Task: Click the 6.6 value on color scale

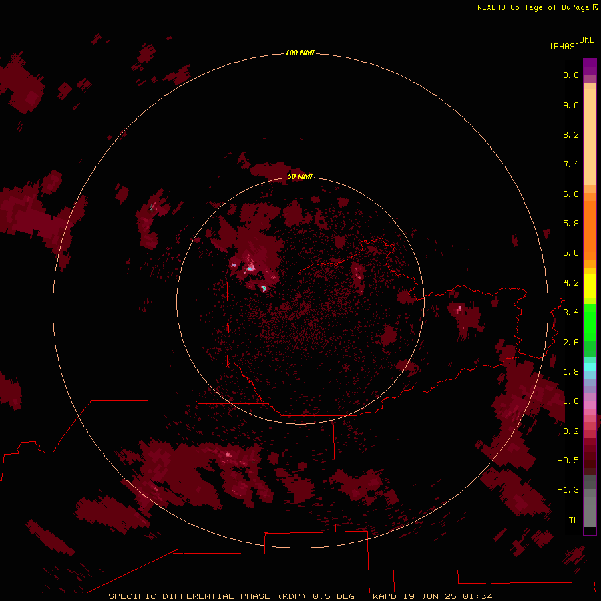Action: [x=571, y=194]
